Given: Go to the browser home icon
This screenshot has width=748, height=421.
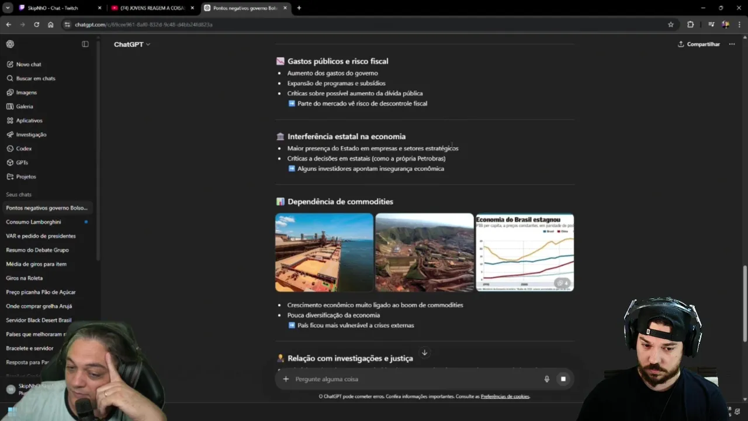Looking at the screenshot, I should coord(51,25).
